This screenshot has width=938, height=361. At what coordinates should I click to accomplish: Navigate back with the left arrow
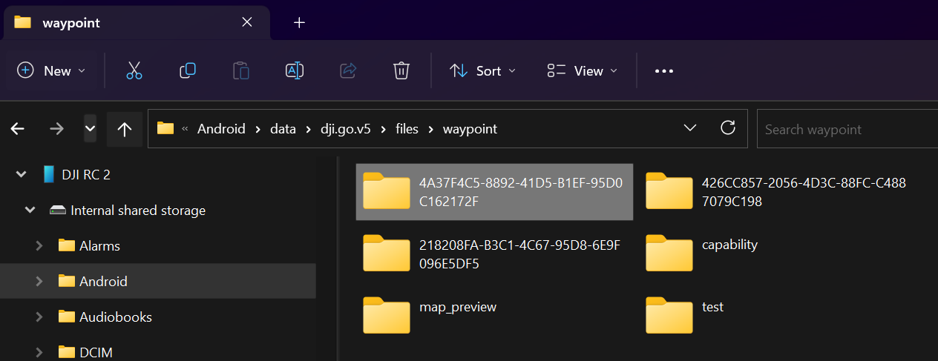18,129
